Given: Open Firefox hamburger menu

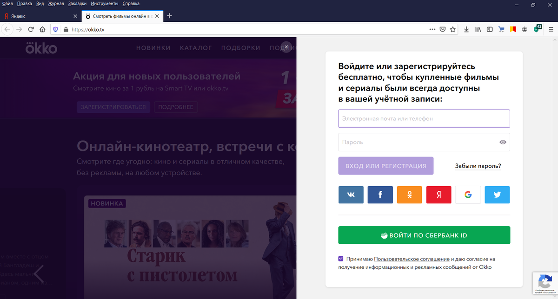Looking at the screenshot, I should tap(551, 29).
